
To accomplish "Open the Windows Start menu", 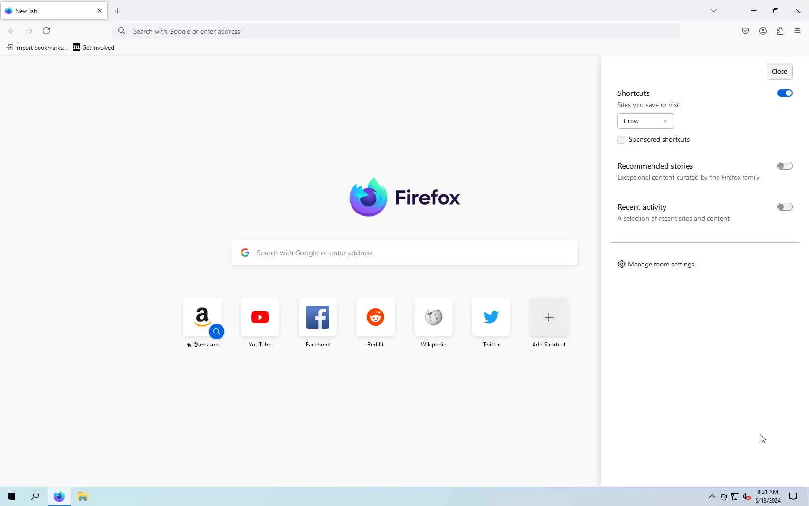I will click(12, 496).
